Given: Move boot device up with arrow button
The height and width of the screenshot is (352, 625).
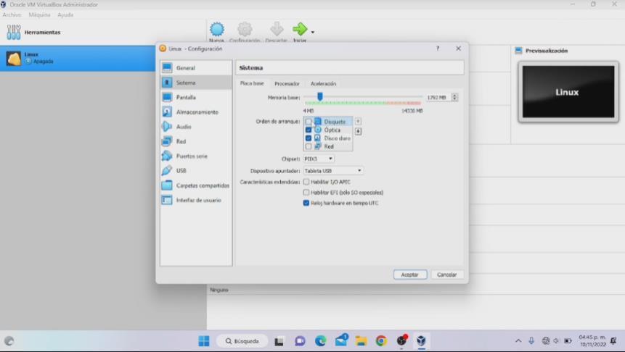Looking at the screenshot, I should [x=358, y=121].
